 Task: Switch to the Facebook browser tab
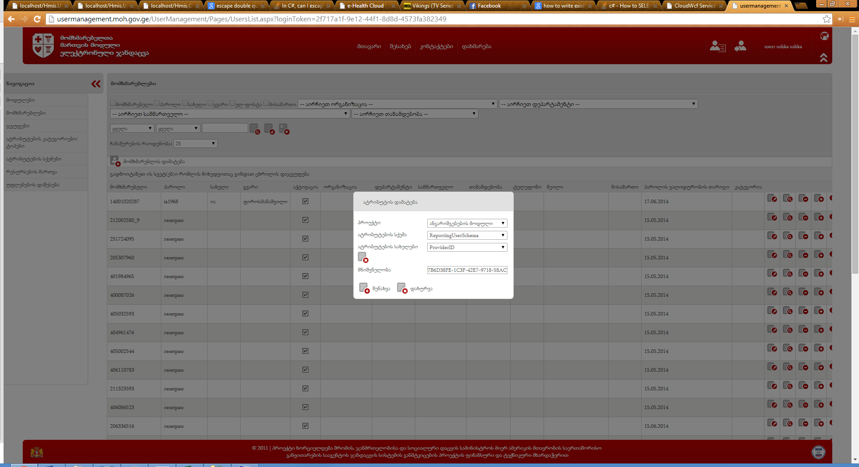coord(489,6)
